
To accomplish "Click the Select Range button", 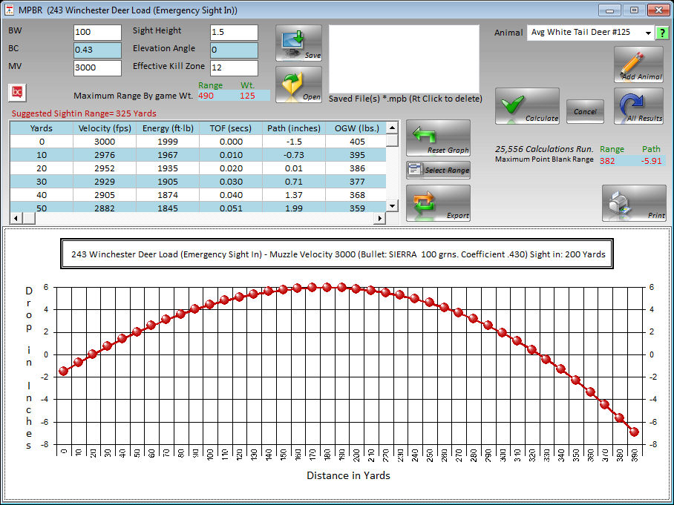I will click(x=438, y=170).
